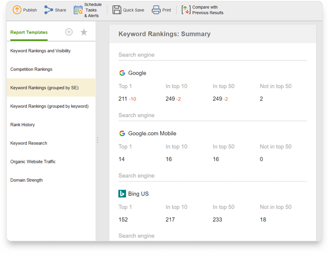The image size is (329, 253).
Task: Click the sidebar splitter handle dots
Action: [97, 140]
